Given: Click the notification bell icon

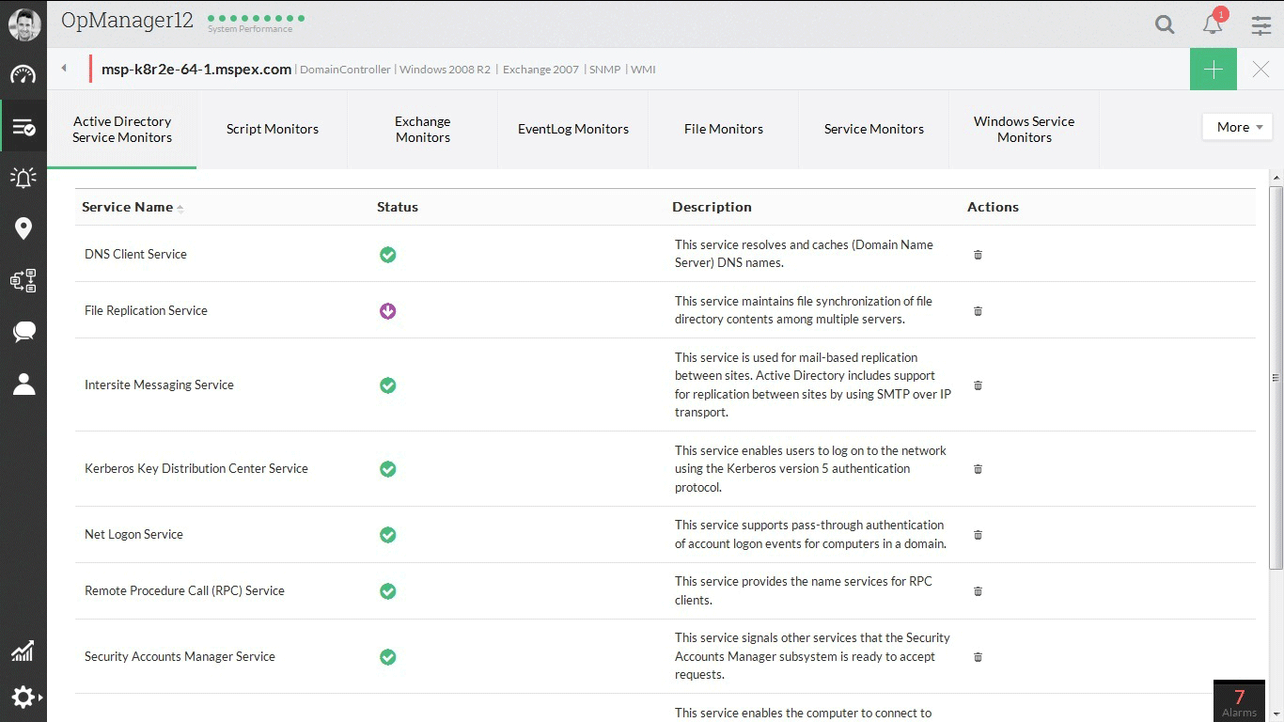Looking at the screenshot, I should [x=1213, y=24].
